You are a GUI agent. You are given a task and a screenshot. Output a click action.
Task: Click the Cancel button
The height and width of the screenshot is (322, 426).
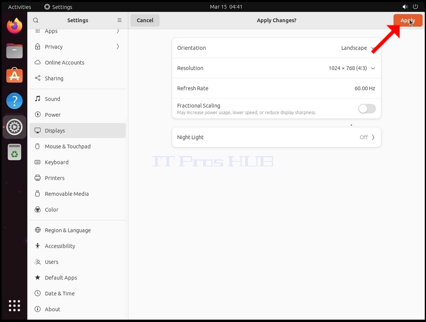[x=145, y=20]
